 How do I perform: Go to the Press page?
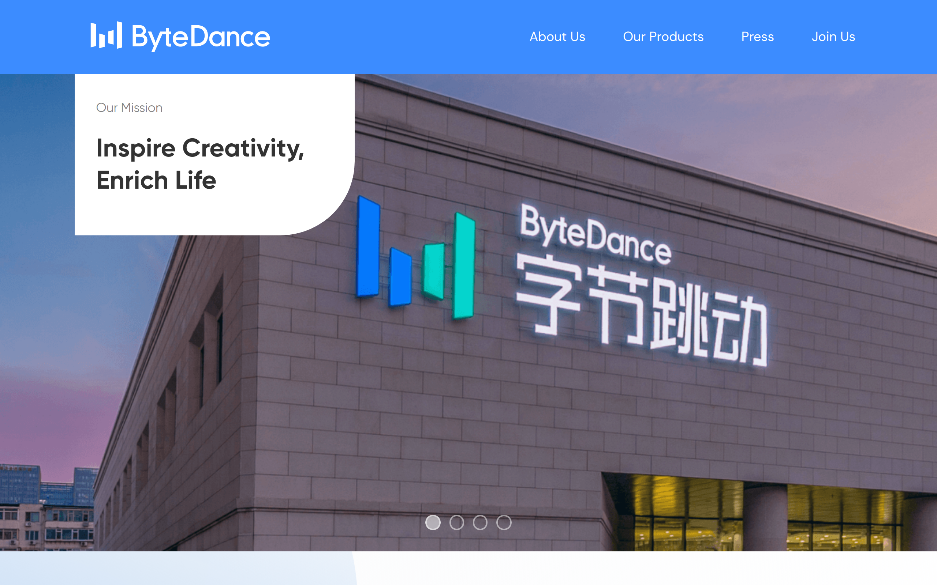[x=757, y=37]
